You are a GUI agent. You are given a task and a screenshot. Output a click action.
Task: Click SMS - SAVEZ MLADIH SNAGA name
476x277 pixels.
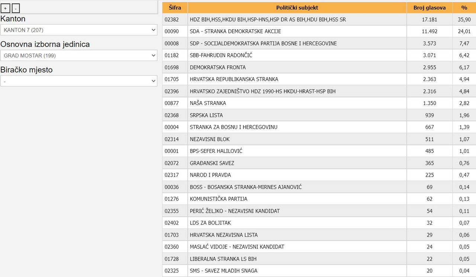pyautogui.click(x=223, y=271)
